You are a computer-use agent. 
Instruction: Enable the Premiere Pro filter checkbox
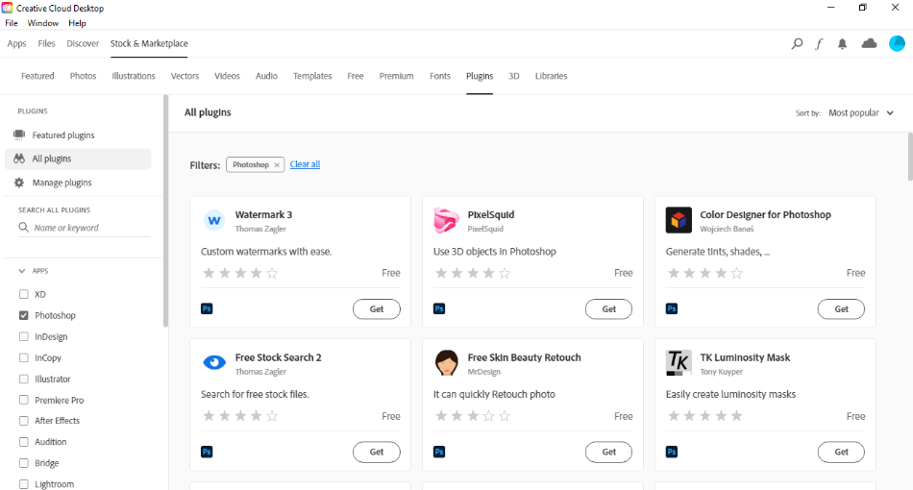click(24, 400)
